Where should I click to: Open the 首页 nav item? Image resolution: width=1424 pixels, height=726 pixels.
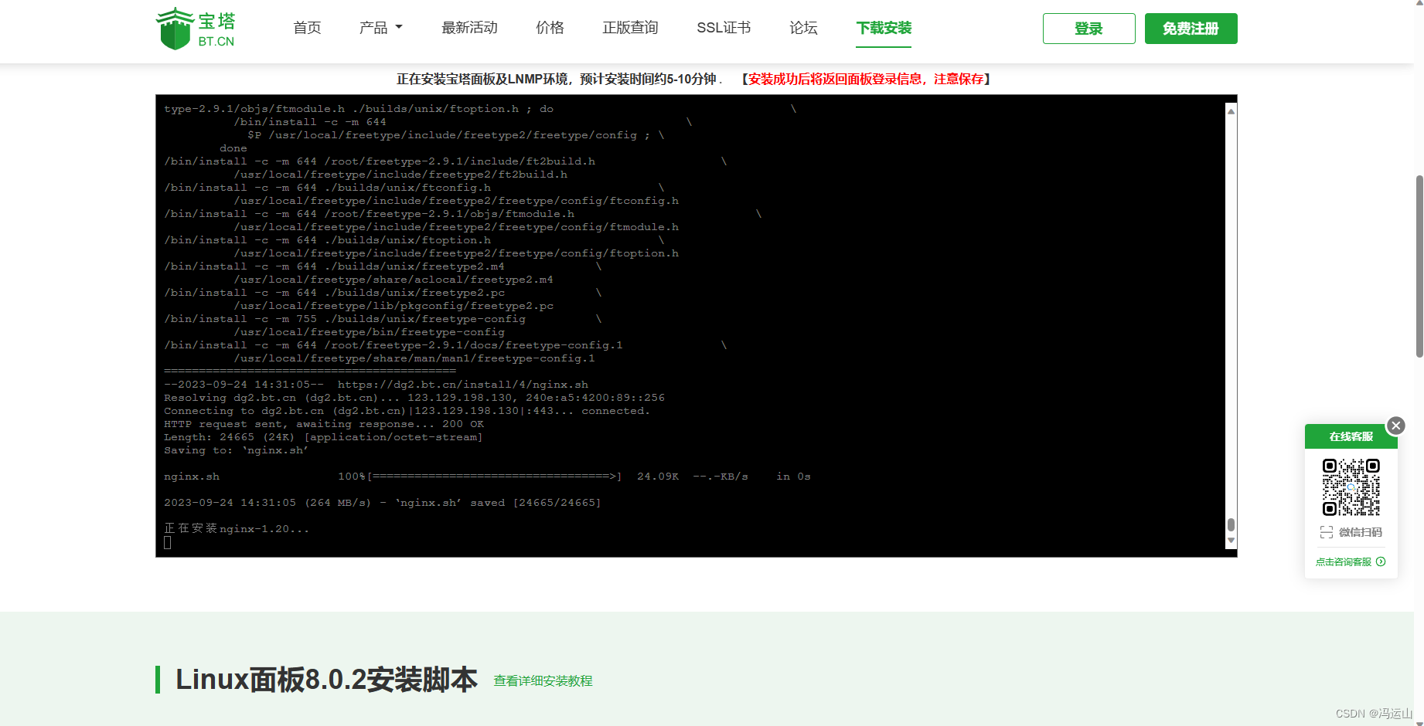point(307,28)
